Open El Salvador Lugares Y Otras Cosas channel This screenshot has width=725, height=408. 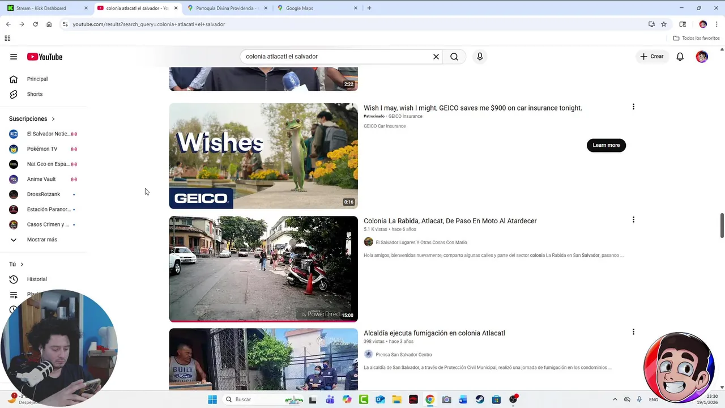(421, 243)
